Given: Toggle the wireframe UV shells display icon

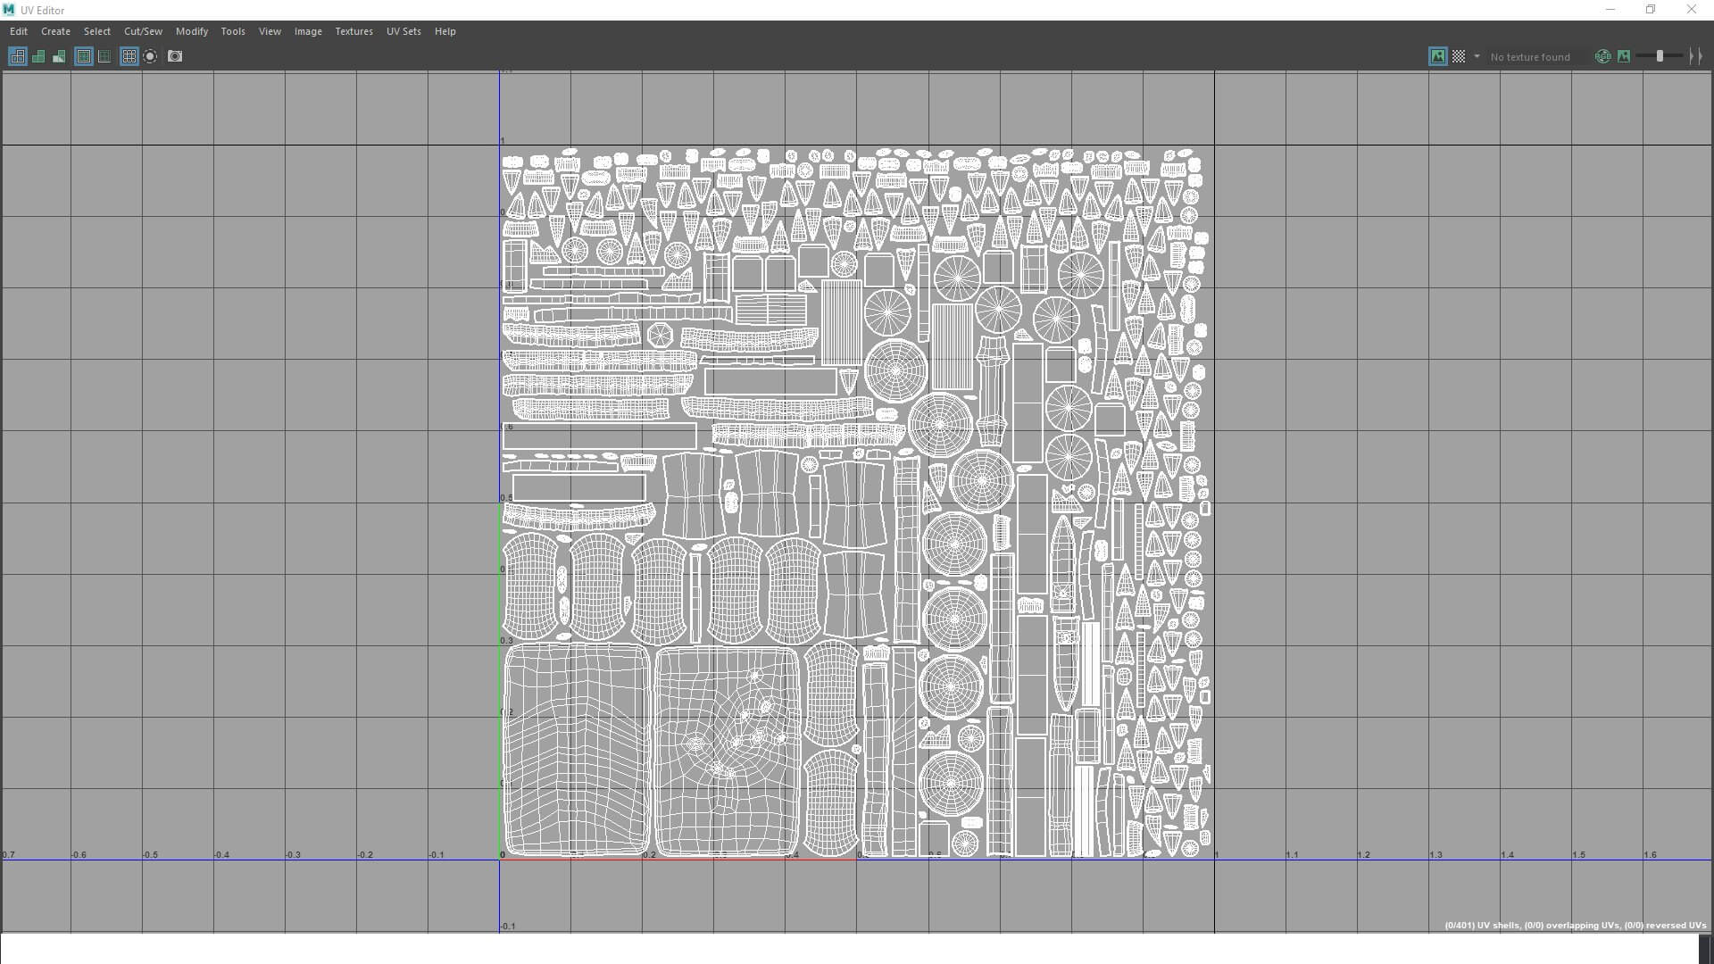Looking at the screenshot, I should (17, 56).
